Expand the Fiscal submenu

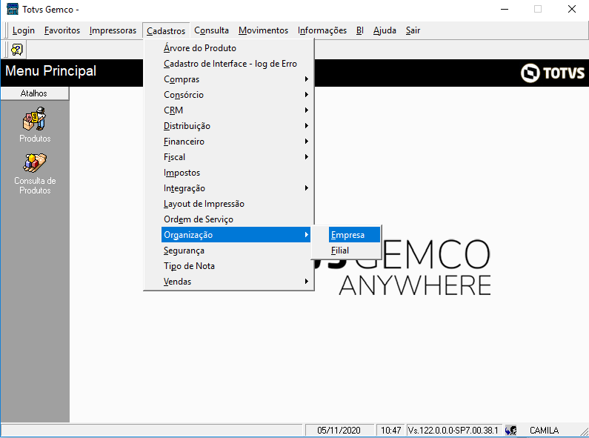[x=236, y=157]
